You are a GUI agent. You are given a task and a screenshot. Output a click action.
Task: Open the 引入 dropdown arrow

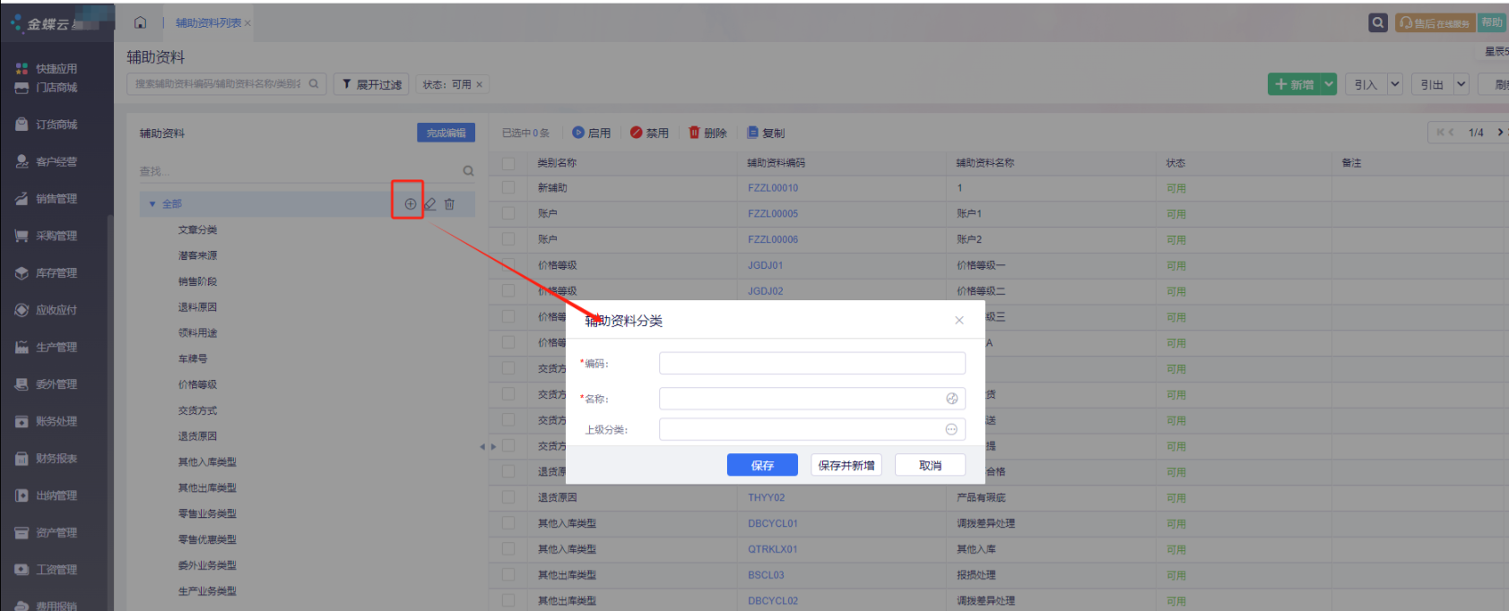1395,84
